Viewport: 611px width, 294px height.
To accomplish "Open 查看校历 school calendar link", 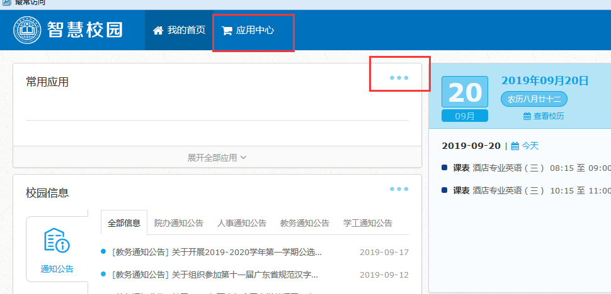I will click(x=549, y=116).
